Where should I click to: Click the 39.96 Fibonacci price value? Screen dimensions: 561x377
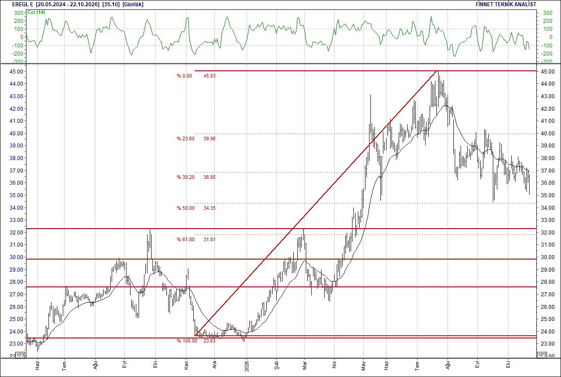(209, 139)
